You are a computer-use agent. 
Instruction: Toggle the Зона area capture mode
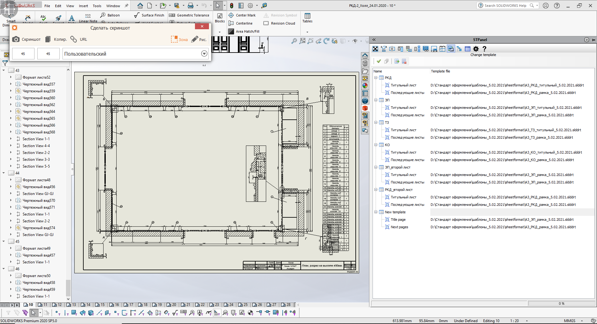179,39
